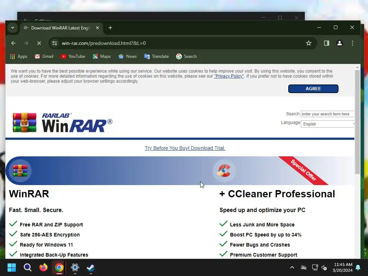
Task: Click the page vertical scrollbar thumb
Action: [x=357, y=122]
